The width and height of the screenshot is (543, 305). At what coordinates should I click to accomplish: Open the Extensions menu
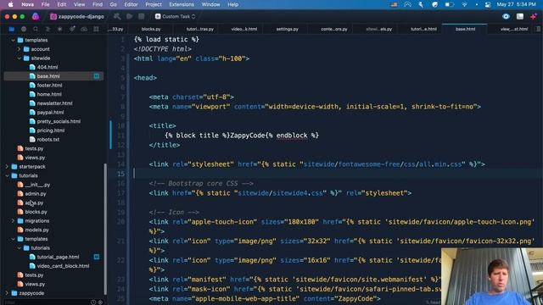(182, 4)
